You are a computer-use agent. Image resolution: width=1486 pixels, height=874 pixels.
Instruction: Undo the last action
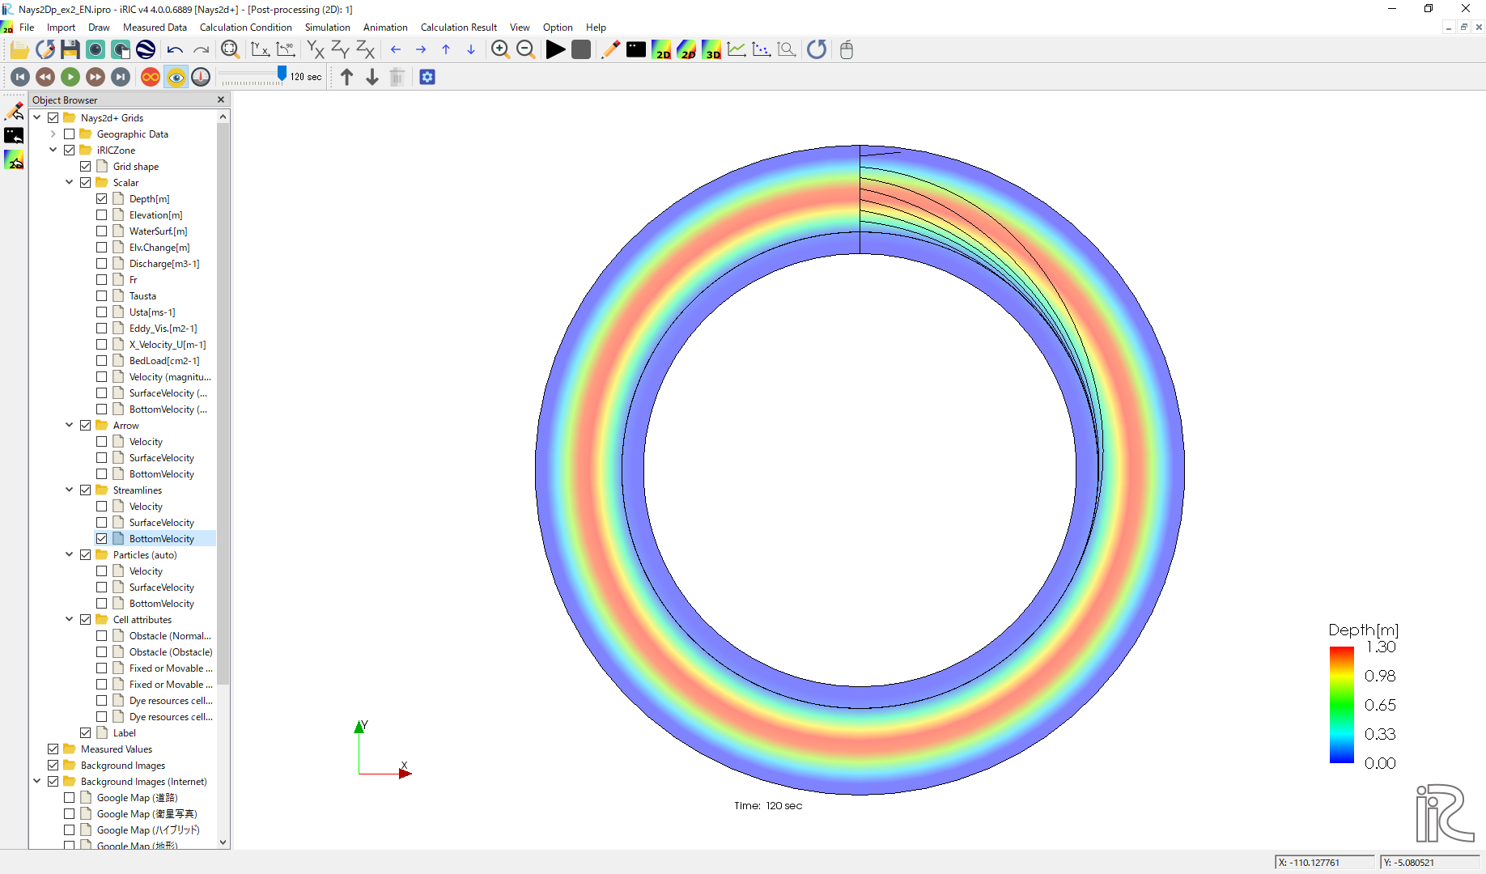175,50
